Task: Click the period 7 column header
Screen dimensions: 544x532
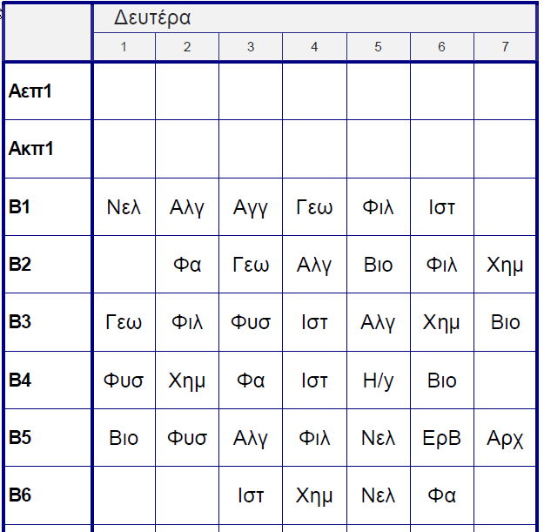Action: [x=505, y=47]
